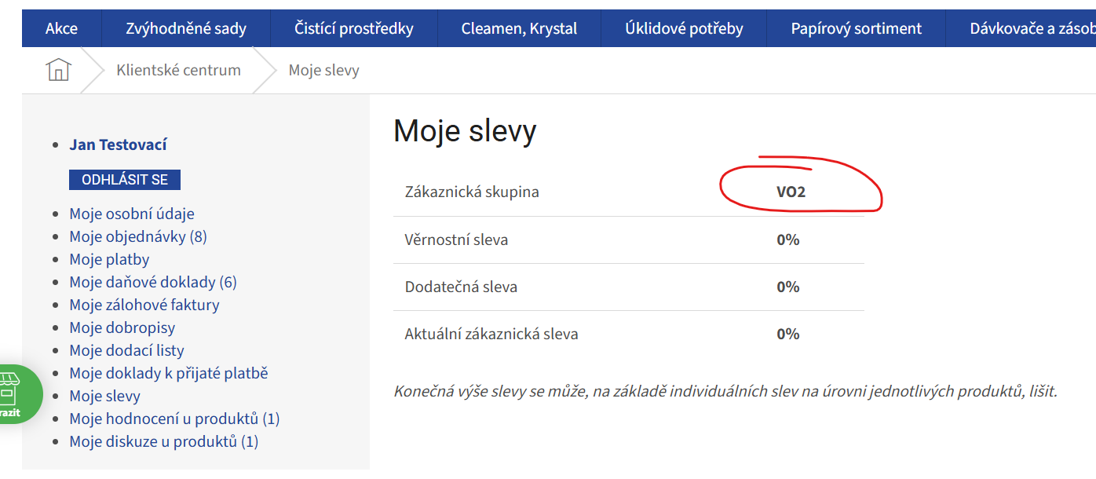
Task: View Moje hodnocení u produktů (1)
Action: (174, 419)
